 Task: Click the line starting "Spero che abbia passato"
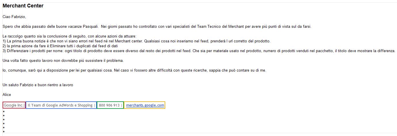click(157, 27)
